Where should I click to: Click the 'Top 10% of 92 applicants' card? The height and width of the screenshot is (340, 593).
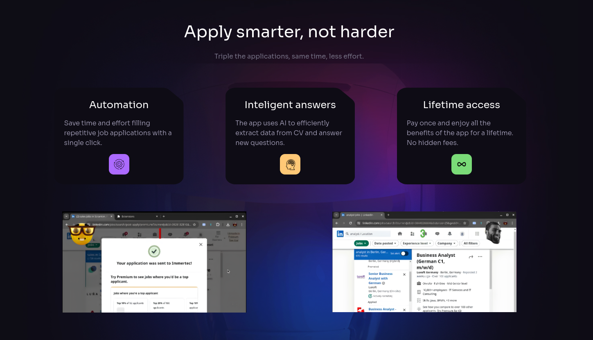(x=131, y=305)
